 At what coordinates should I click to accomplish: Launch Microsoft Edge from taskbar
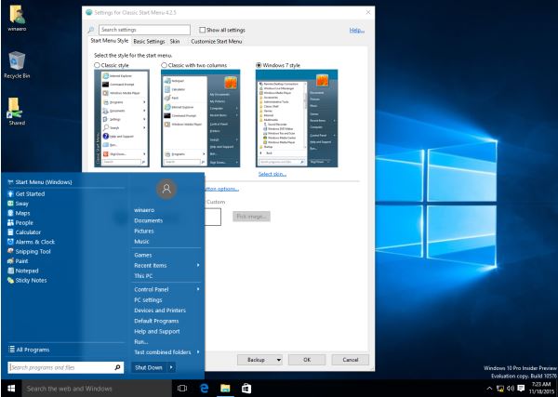coord(204,389)
